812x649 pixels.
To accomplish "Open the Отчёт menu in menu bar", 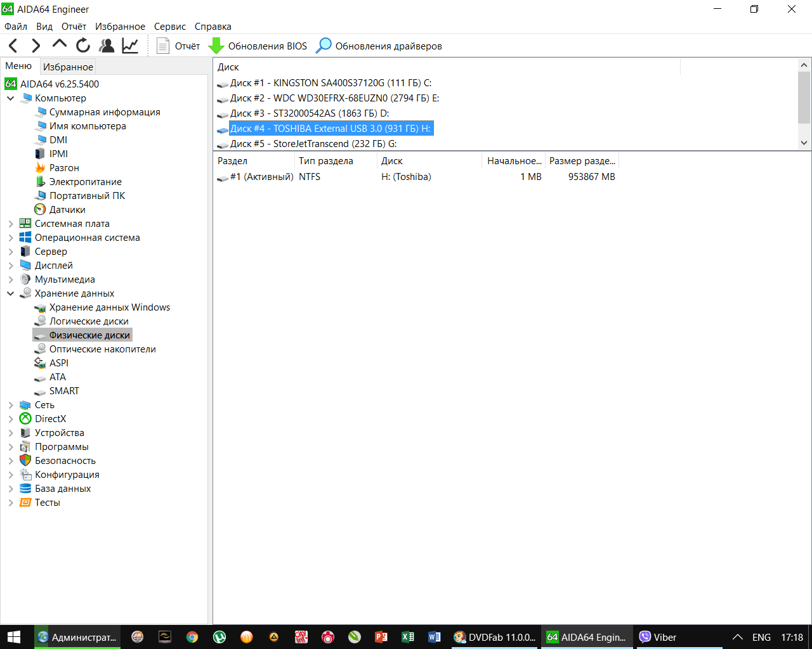I will pyautogui.click(x=74, y=27).
